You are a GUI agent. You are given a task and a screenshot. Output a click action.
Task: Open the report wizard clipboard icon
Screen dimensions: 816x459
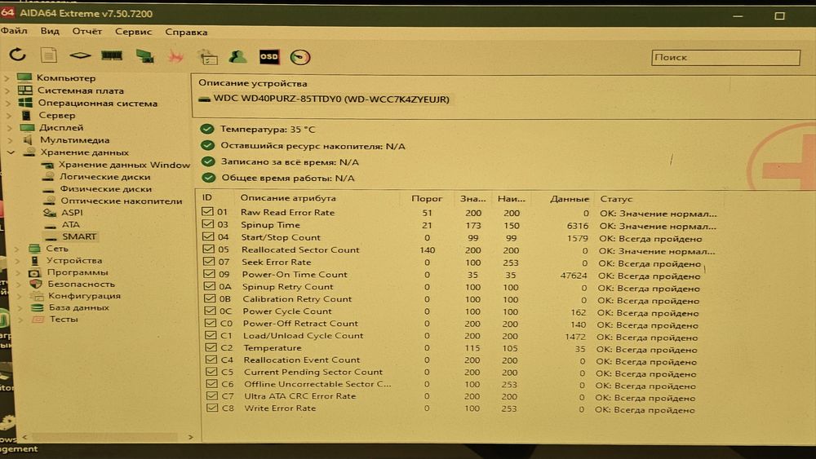coord(208,56)
